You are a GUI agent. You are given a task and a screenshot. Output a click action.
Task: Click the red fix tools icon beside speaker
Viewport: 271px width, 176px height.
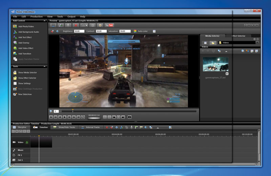[52, 31]
